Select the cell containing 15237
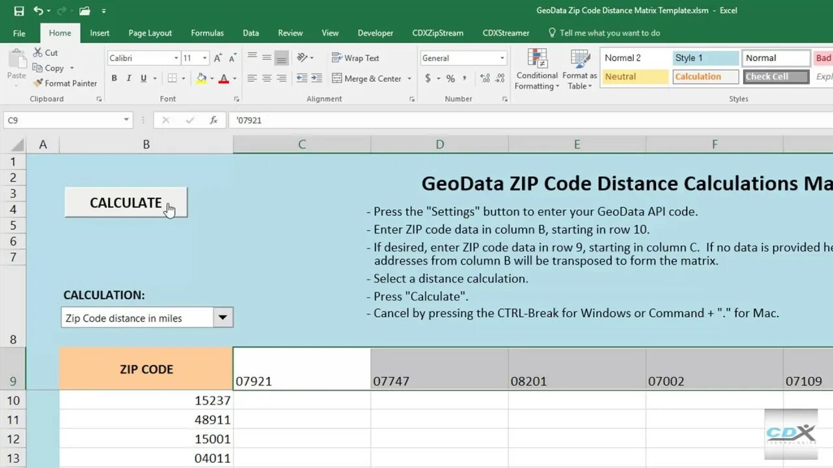 click(x=146, y=400)
